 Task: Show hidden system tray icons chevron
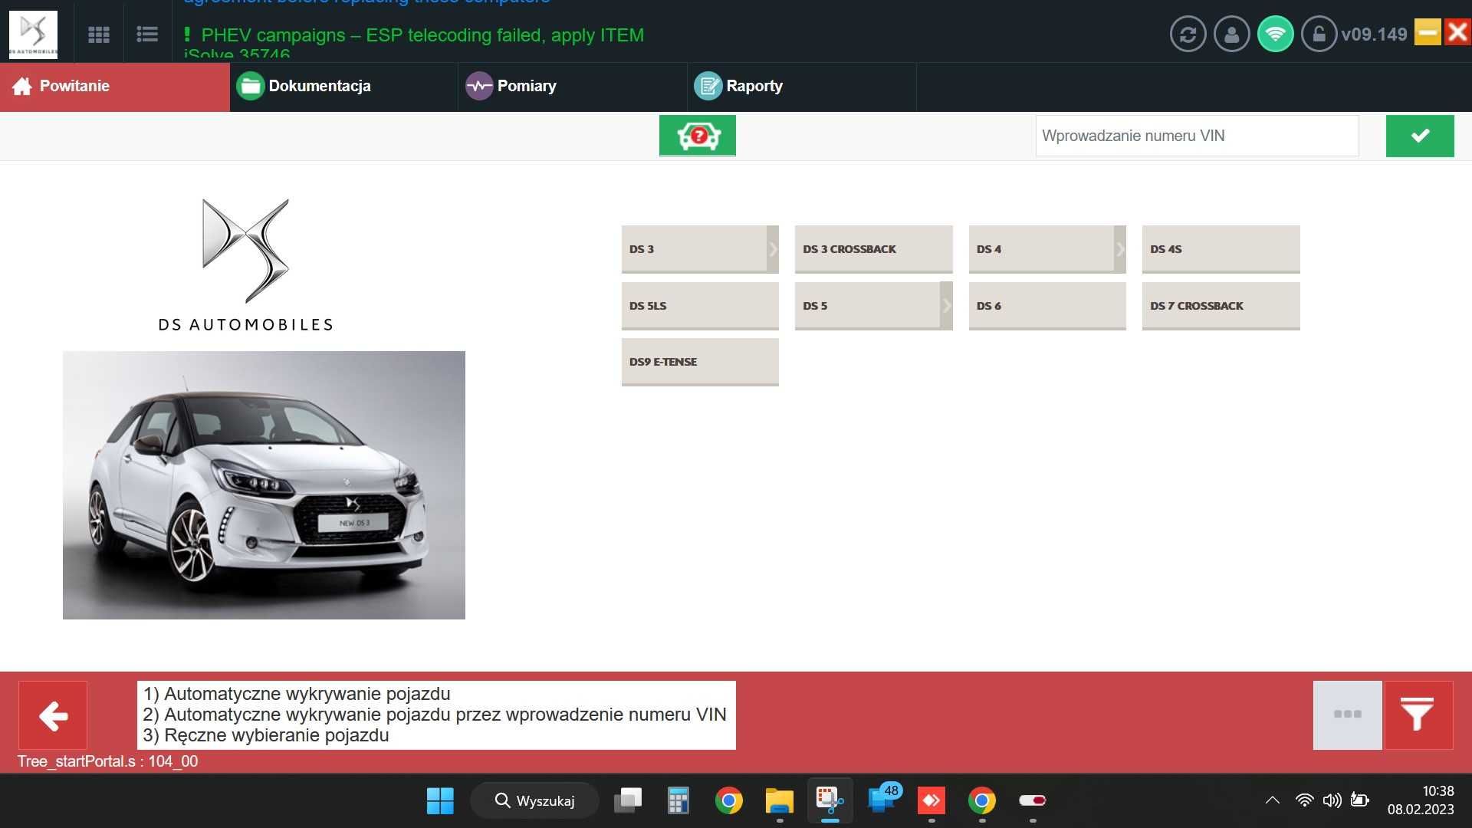tap(1273, 800)
